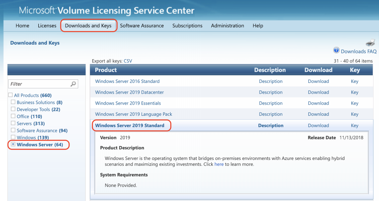Expand description for Windows Server 2016 Standard
This screenshot has width=379, height=201.
point(270,81)
